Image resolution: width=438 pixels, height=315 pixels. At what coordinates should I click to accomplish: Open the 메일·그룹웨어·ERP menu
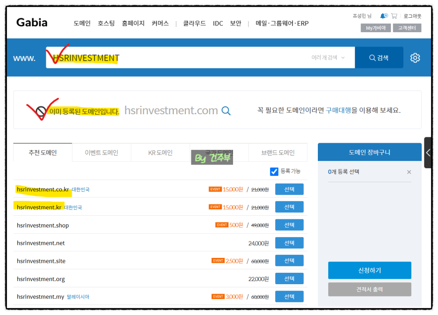(282, 23)
